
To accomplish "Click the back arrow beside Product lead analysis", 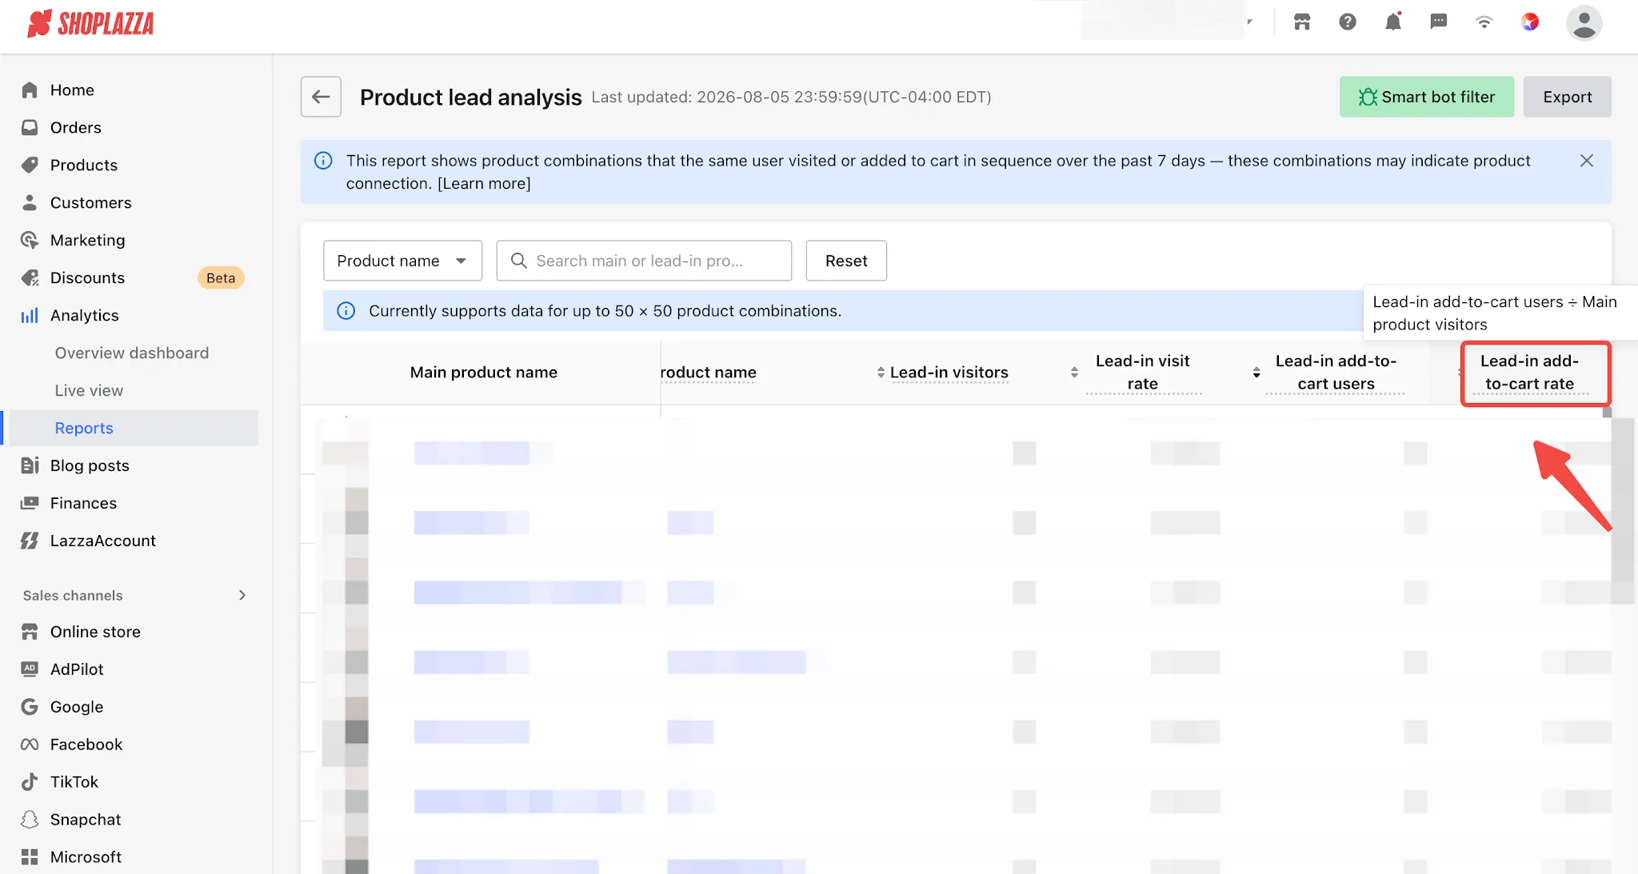I will click(x=321, y=97).
